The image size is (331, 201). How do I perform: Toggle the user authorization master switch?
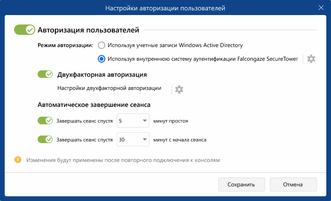coord(24,30)
